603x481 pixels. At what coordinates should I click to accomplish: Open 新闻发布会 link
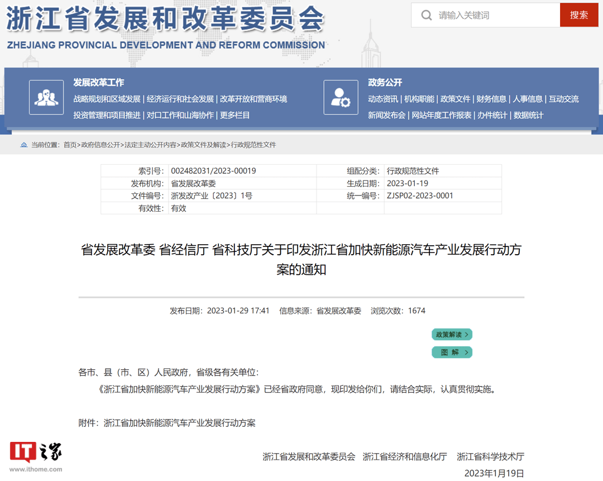(386, 115)
